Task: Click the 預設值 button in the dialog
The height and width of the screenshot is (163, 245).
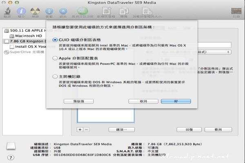Action: [78, 101]
